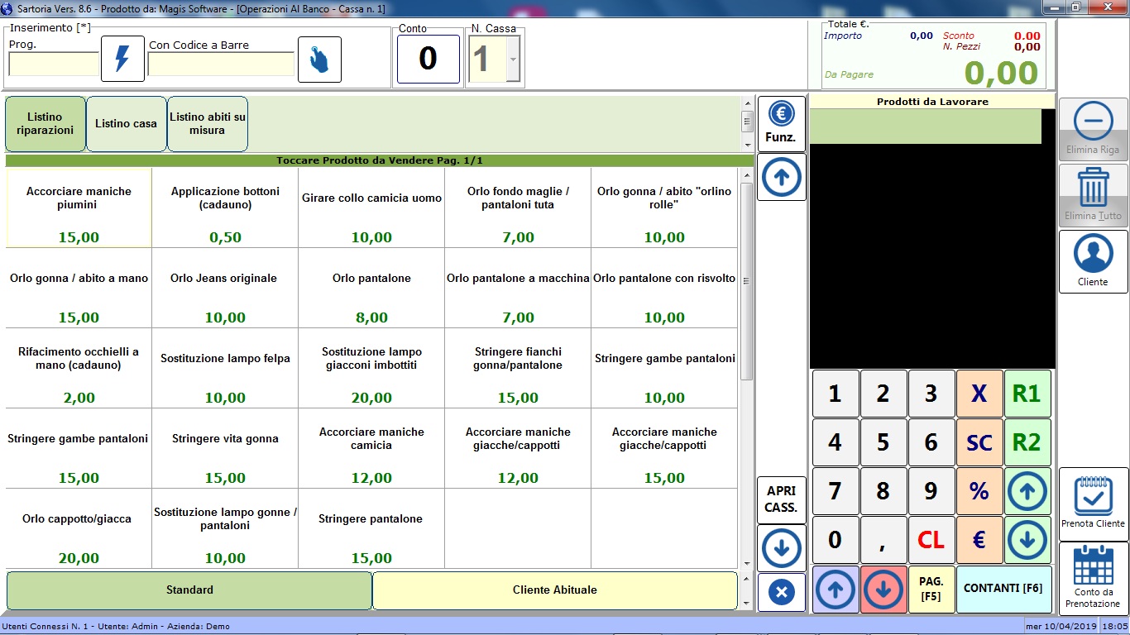Open the Funz. euro functions button
The image size is (1130, 635).
tap(781, 122)
